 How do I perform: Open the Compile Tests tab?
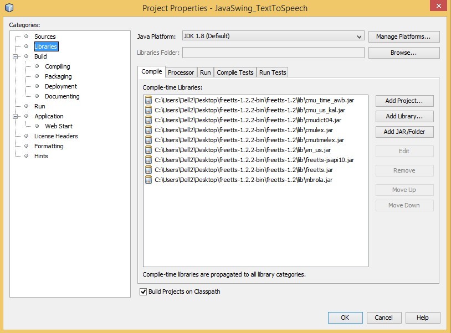[x=235, y=72]
